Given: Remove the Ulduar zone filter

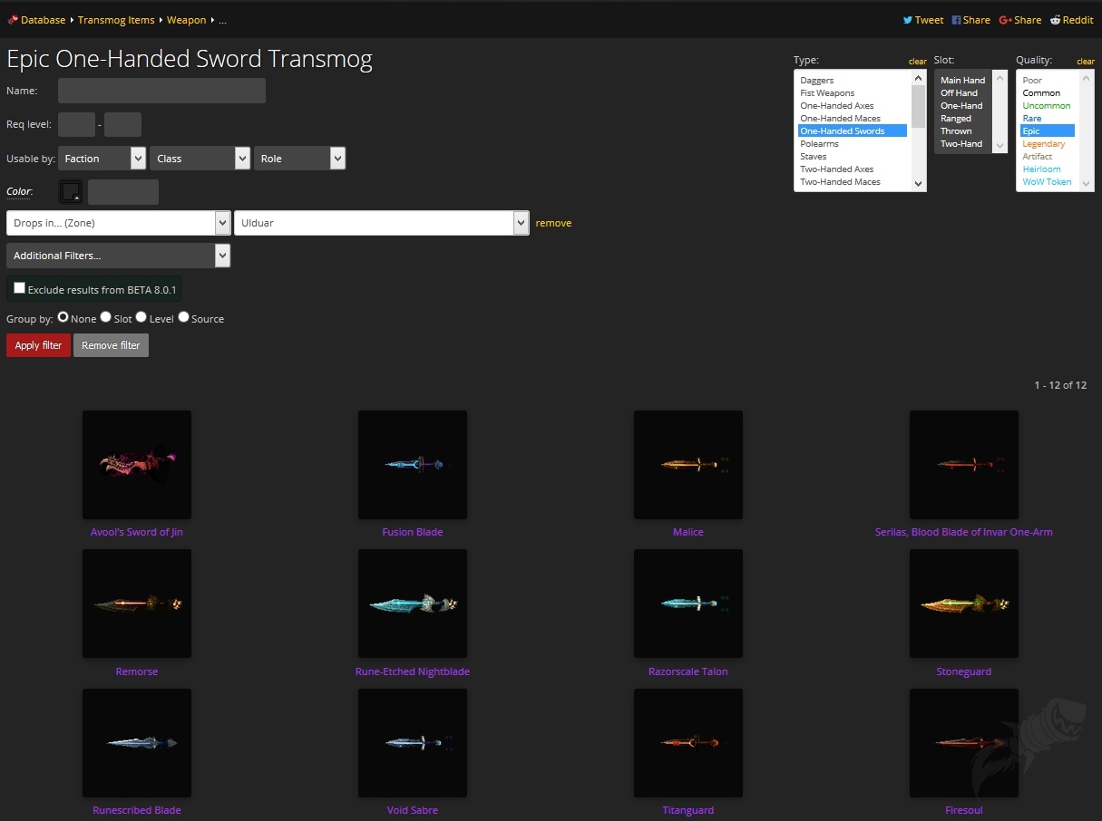Looking at the screenshot, I should point(553,223).
